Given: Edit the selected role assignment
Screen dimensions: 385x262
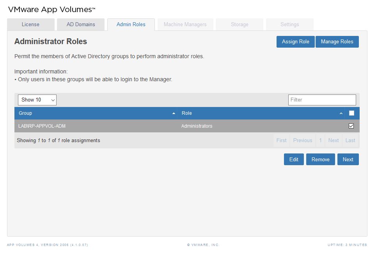Looking at the screenshot, I should click(x=294, y=160).
